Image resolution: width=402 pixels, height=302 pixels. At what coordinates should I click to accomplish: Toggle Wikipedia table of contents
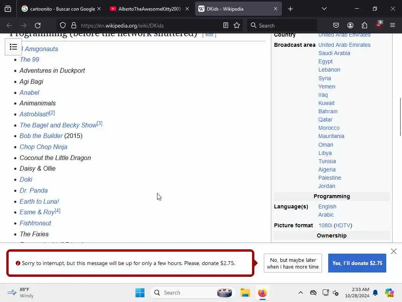tap(13, 47)
